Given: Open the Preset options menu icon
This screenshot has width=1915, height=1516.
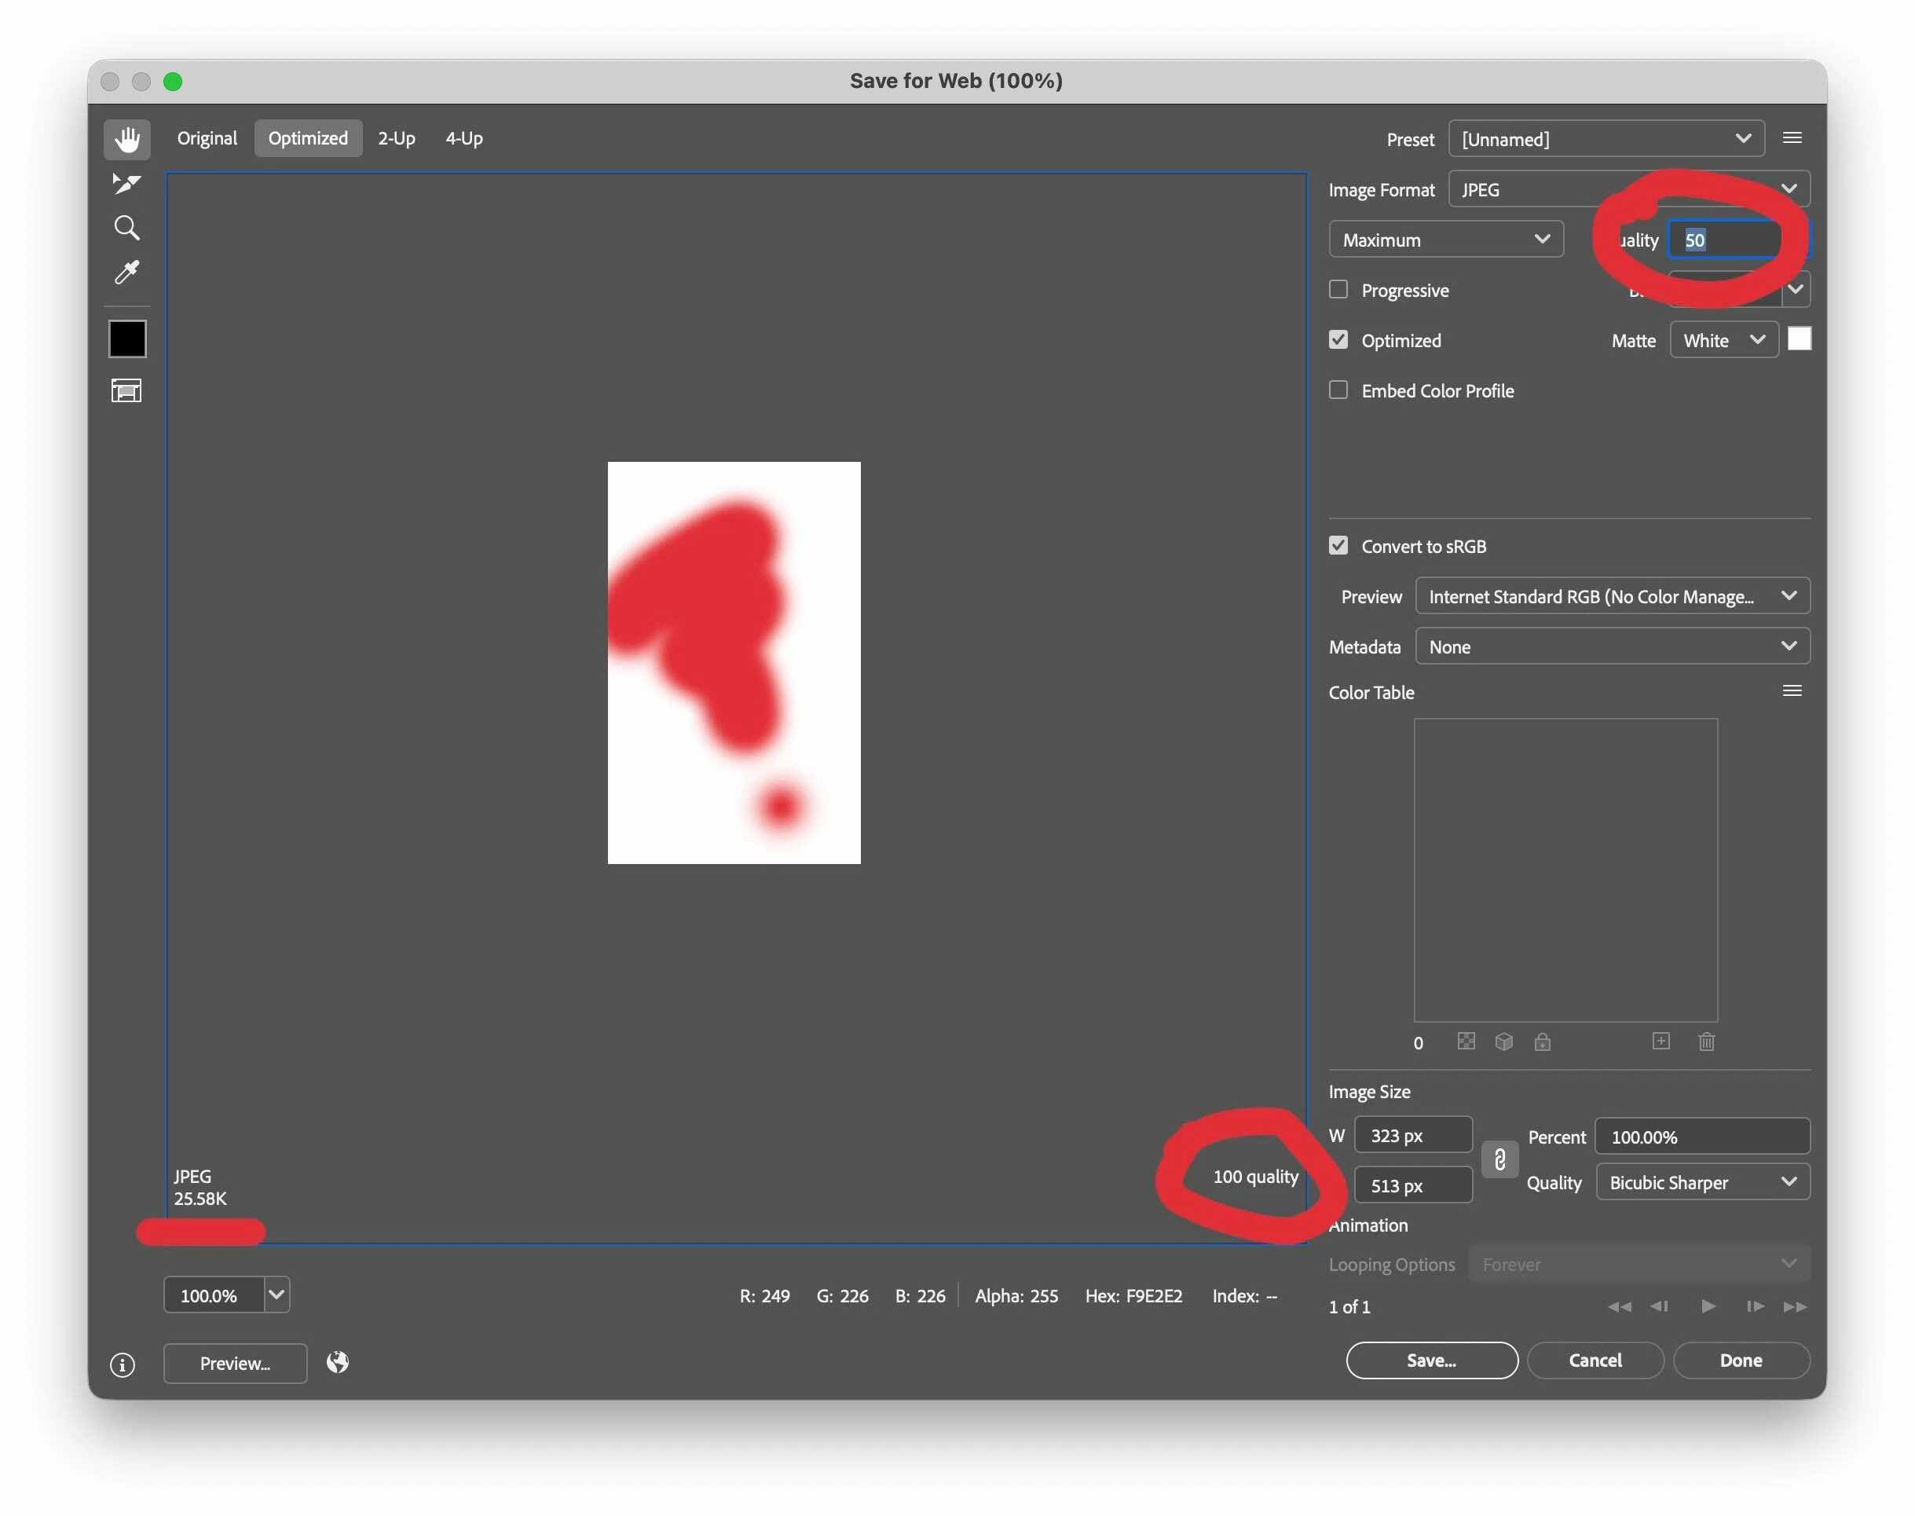Looking at the screenshot, I should 1791,138.
